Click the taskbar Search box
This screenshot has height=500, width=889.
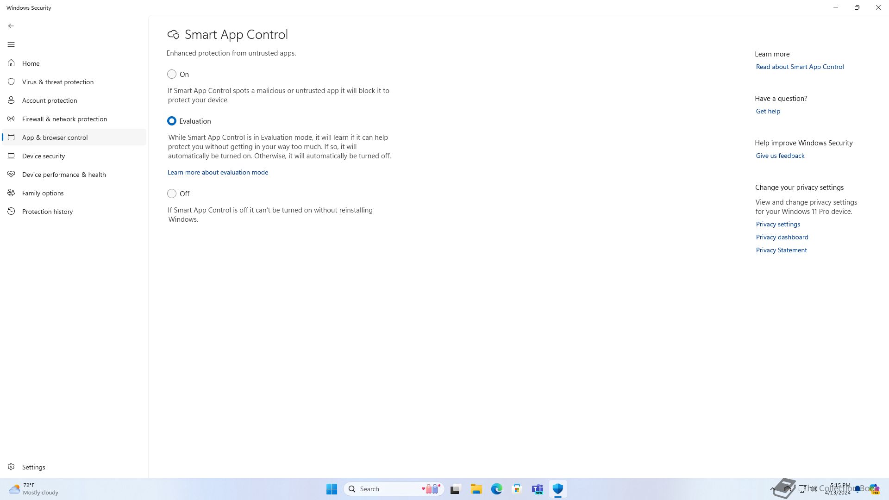pyautogui.click(x=394, y=489)
